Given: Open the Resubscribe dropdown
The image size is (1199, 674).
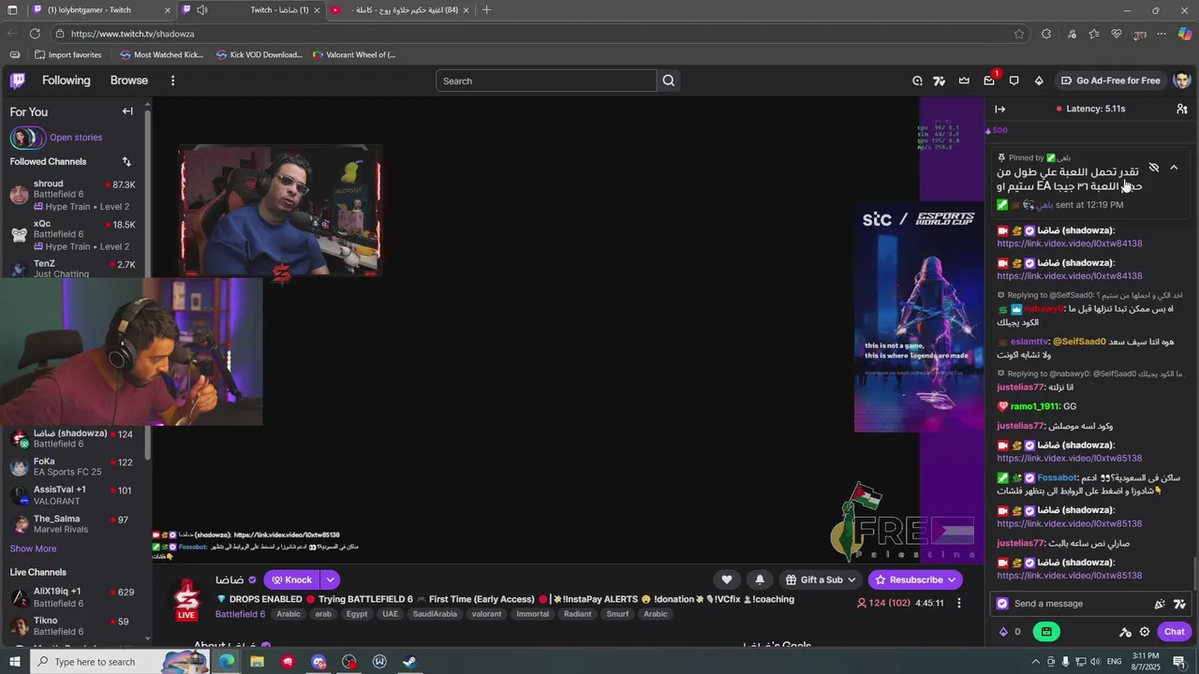Looking at the screenshot, I should (x=915, y=579).
